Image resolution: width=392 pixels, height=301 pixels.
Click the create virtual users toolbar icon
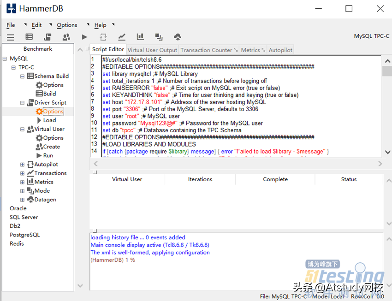coord(66,37)
